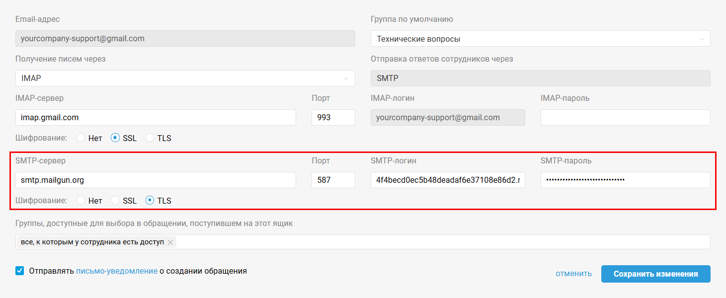The image size is (726, 298).
Task: Open the 'письмо-уведомление' link
Action: [117, 271]
